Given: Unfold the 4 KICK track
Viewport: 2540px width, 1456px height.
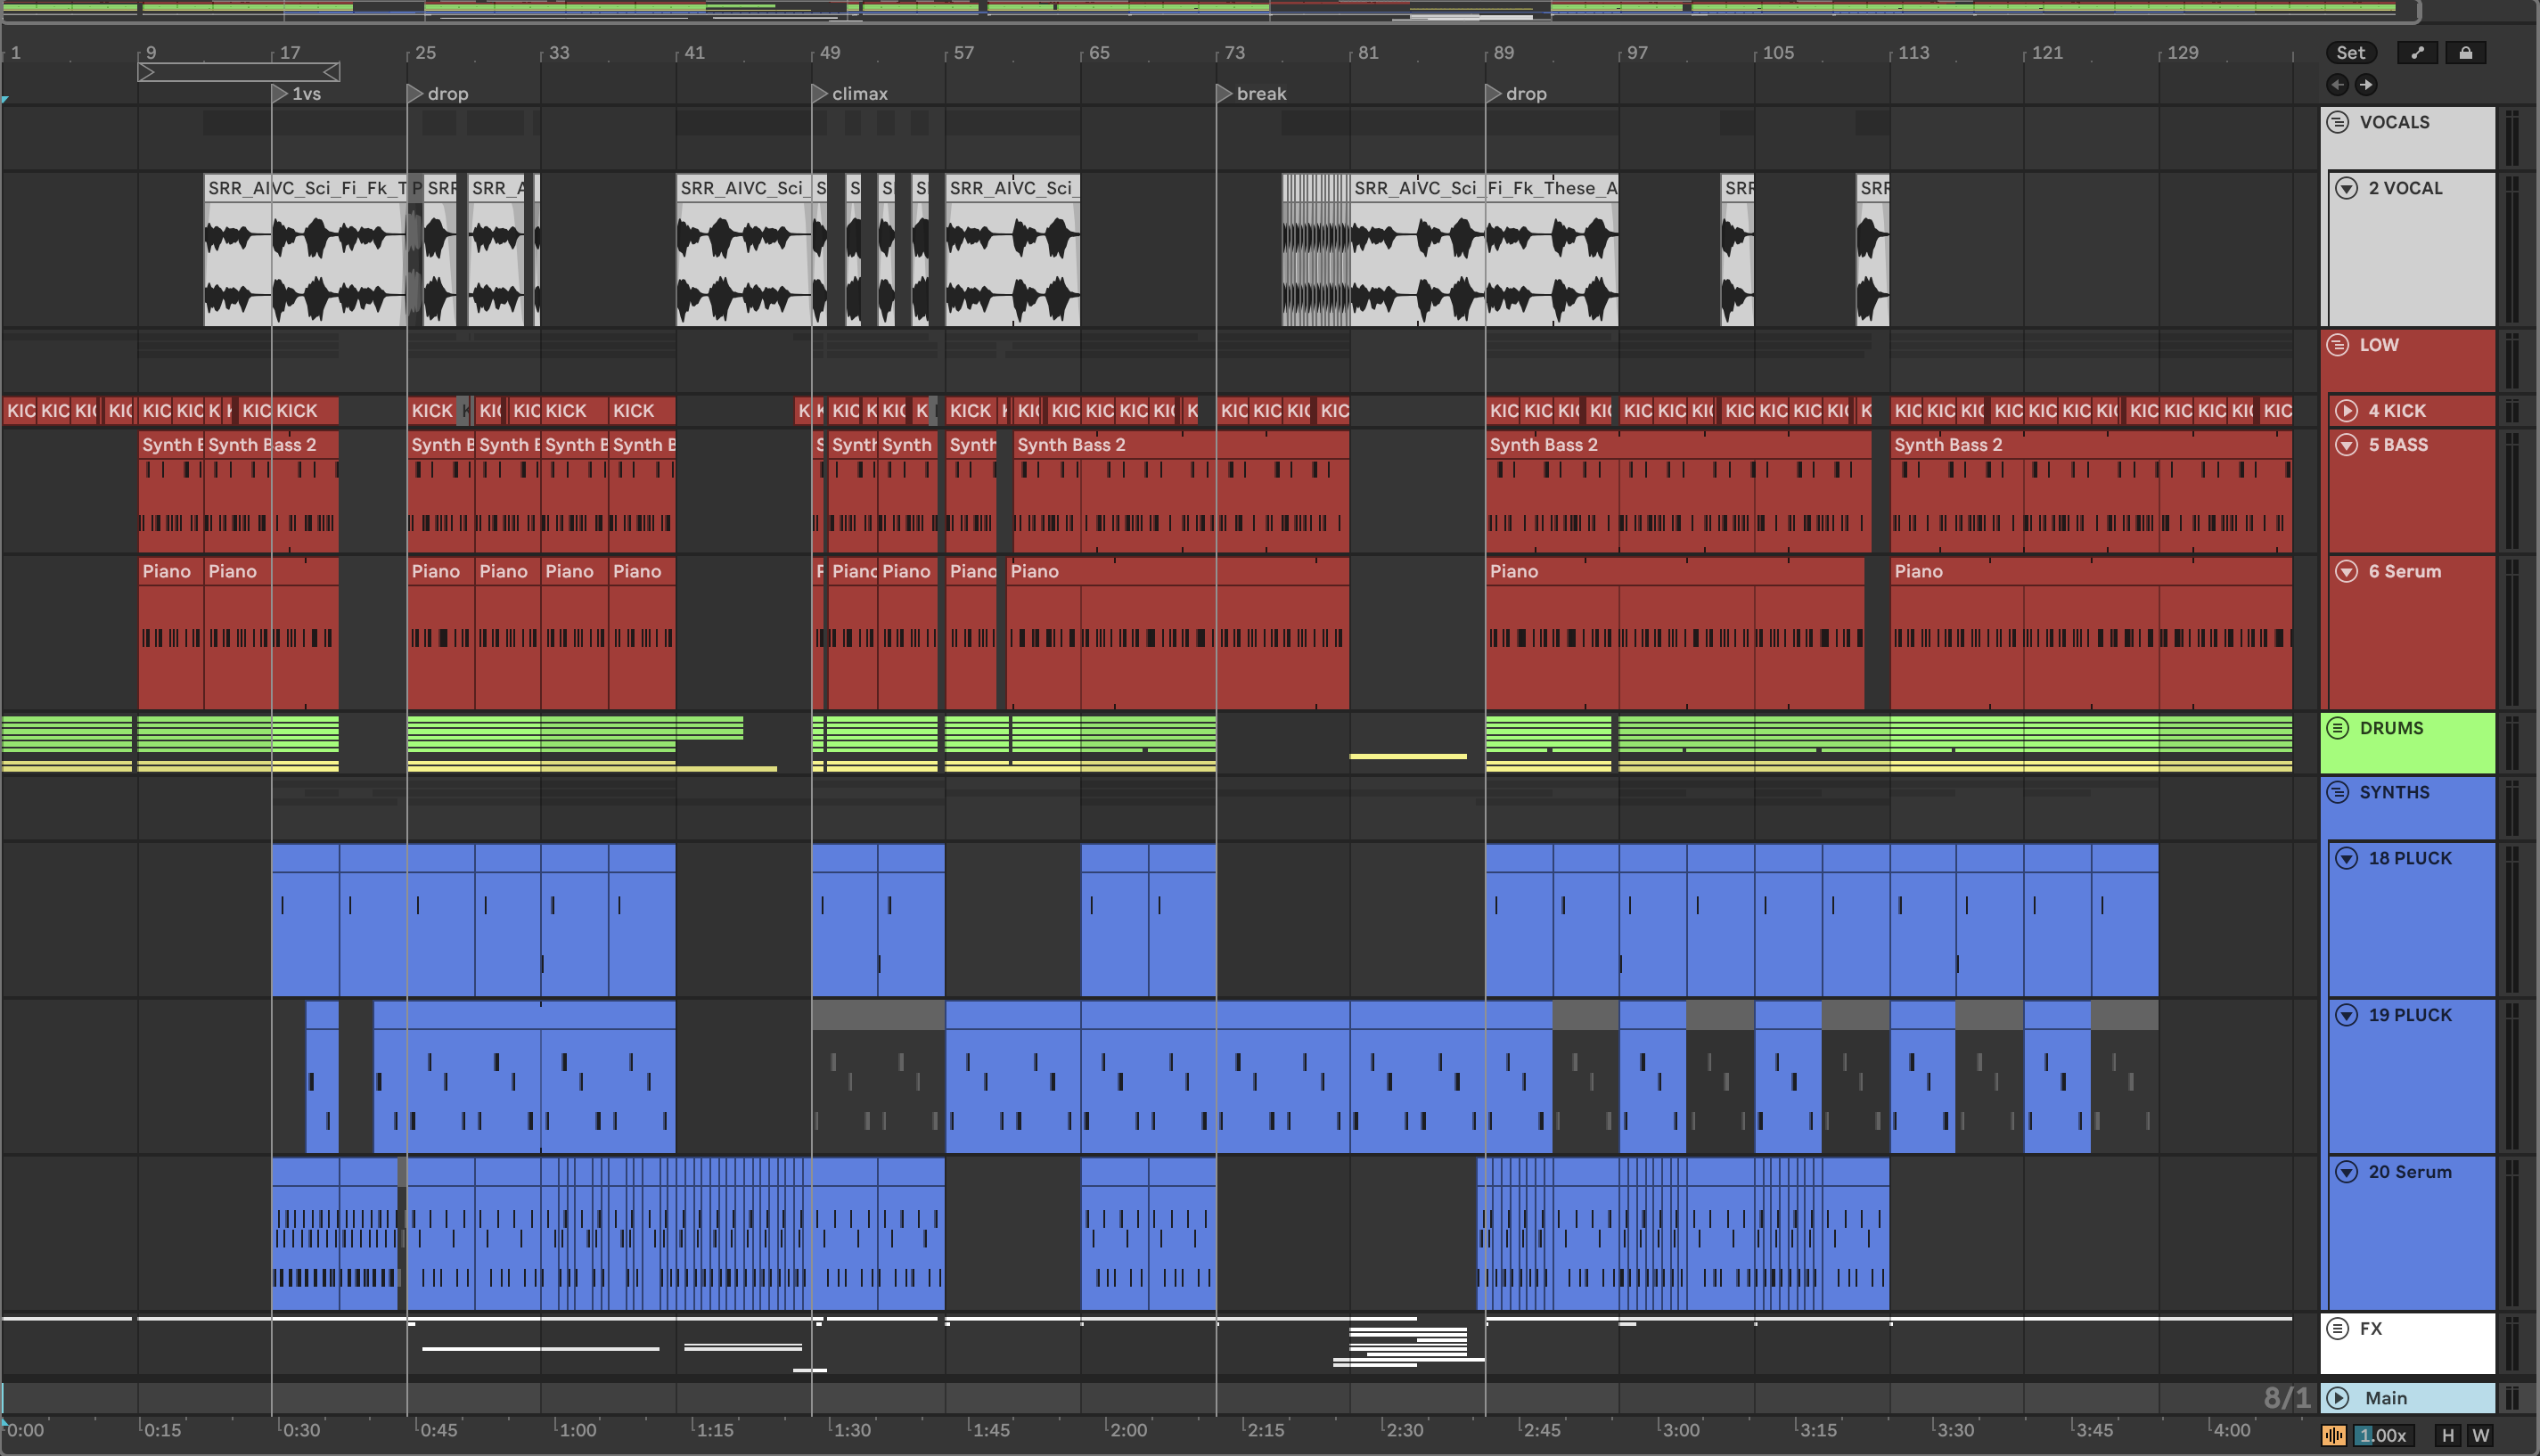Looking at the screenshot, I should (x=2346, y=411).
